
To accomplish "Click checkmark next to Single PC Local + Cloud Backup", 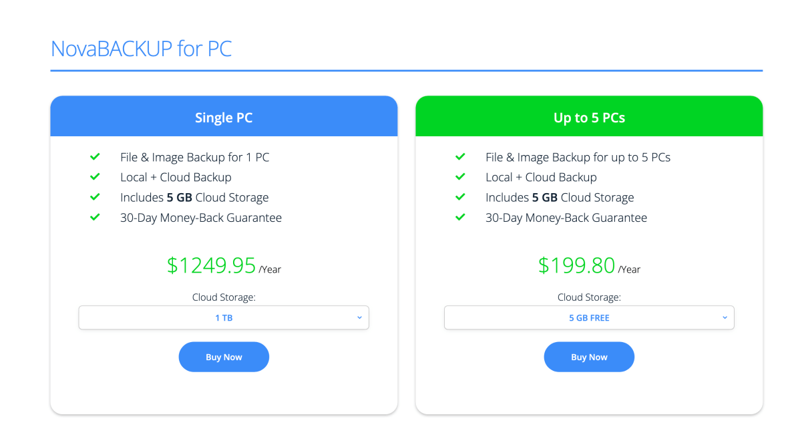I will 95,176.
